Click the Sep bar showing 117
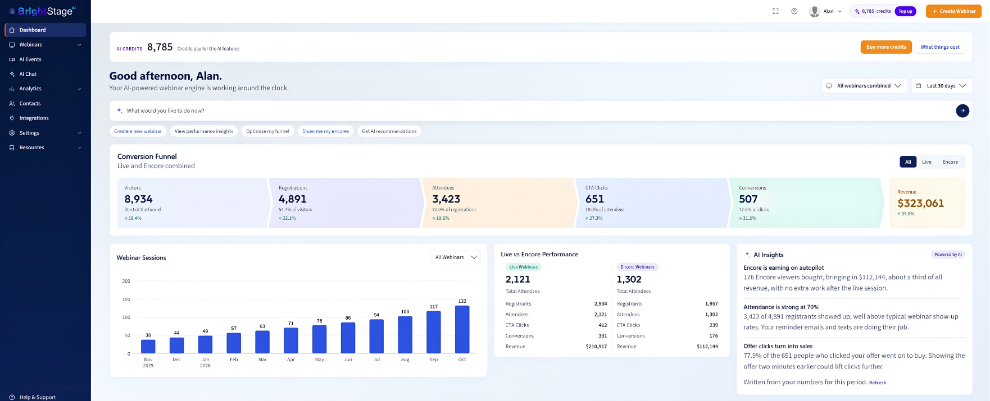990x401 pixels. 434,332
